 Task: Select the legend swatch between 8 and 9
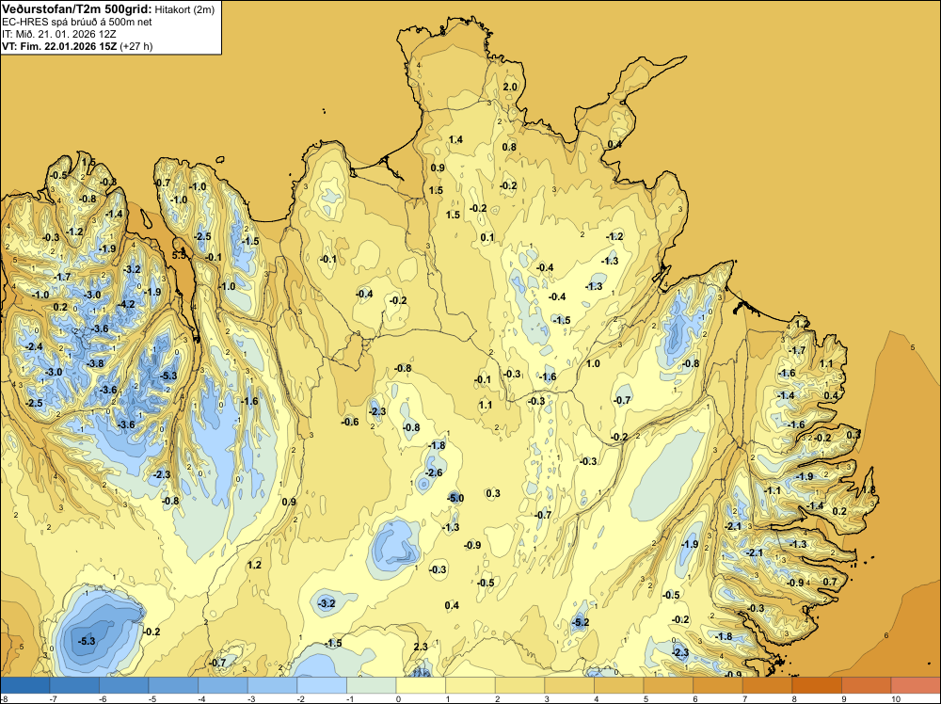(x=818, y=685)
